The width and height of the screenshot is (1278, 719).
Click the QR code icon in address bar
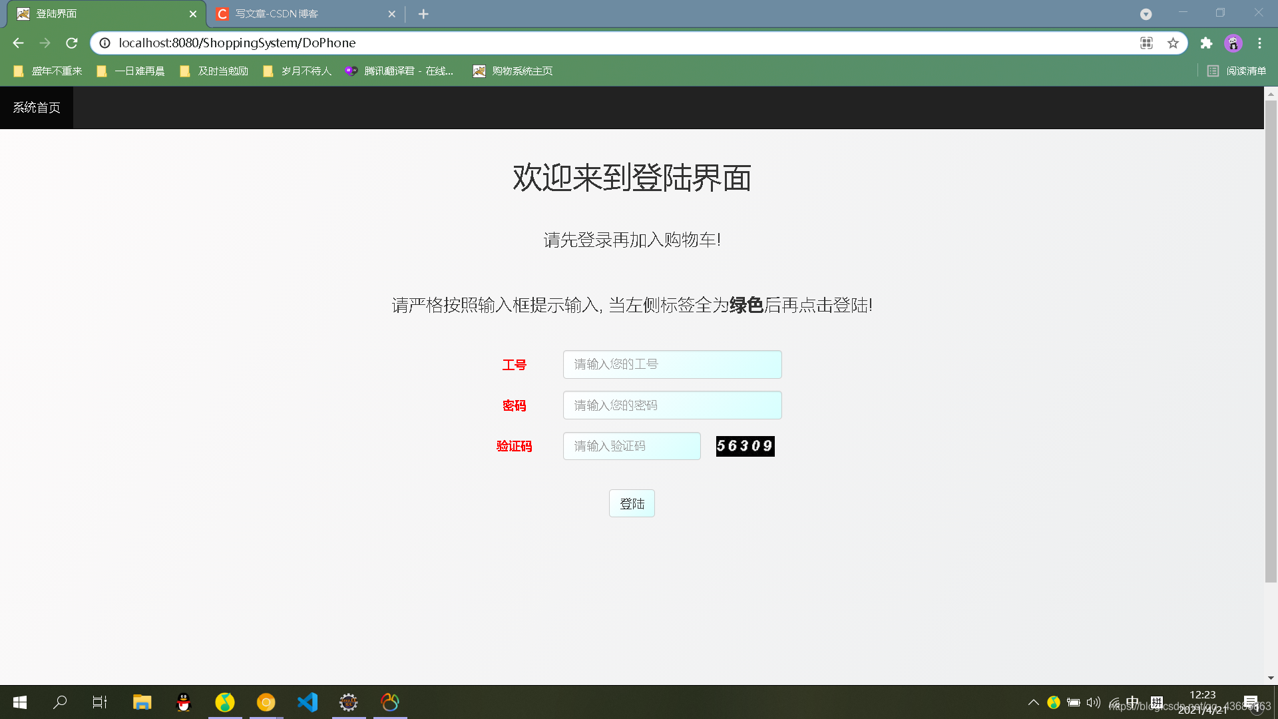click(x=1146, y=43)
